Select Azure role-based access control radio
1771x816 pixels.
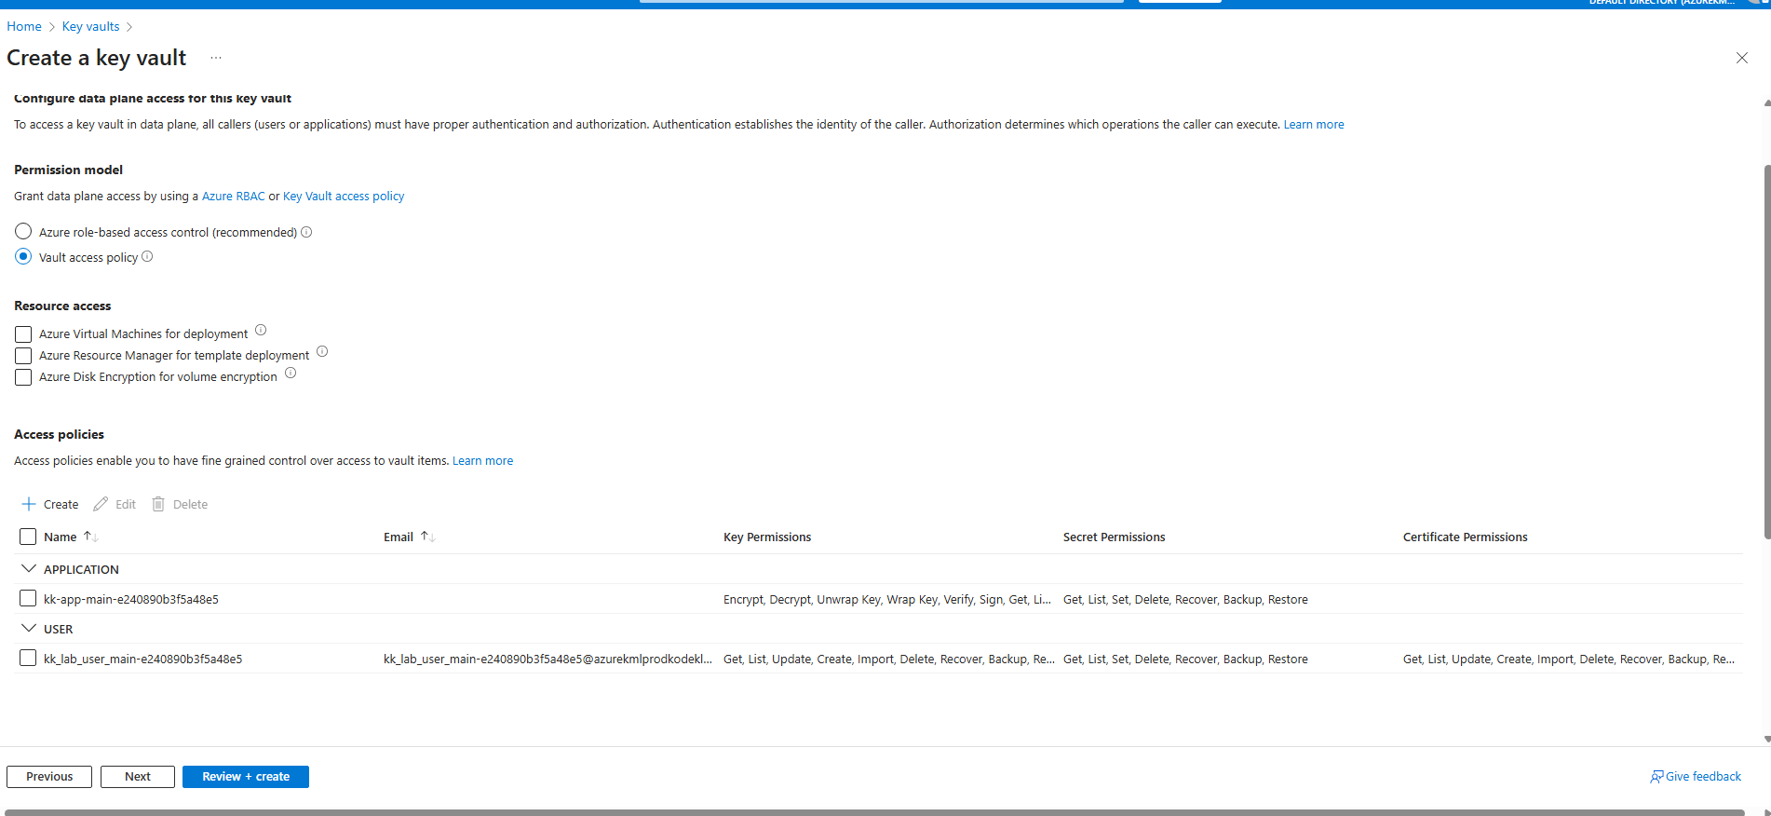pos(23,231)
